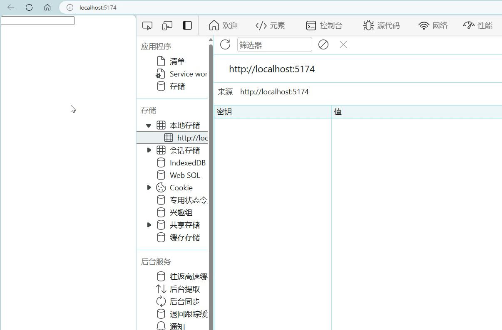Open the 性能 panel
The height and width of the screenshot is (330, 502).
point(477,25)
